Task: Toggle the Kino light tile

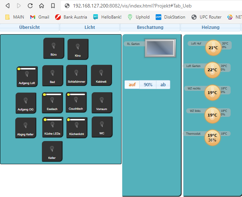Action: pos(78,49)
